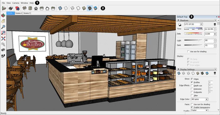Enable X-ray style in the toolbar
This screenshot has height=115, width=220.
(x=60, y=8)
